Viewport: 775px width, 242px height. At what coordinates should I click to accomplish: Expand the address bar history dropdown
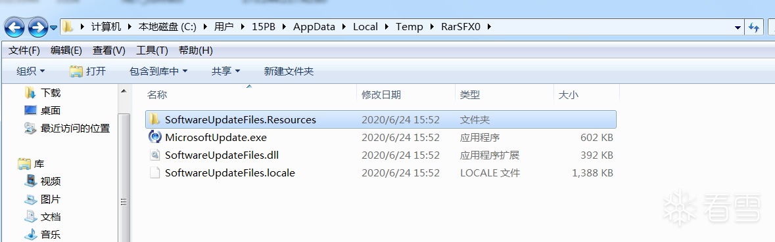point(738,28)
